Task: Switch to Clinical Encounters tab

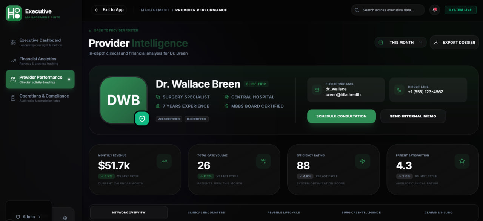Action: [x=206, y=213]
